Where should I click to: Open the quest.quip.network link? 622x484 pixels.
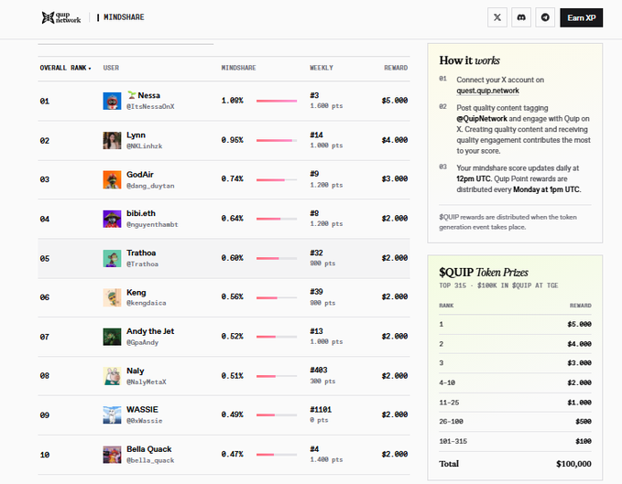tap(487, 91)
